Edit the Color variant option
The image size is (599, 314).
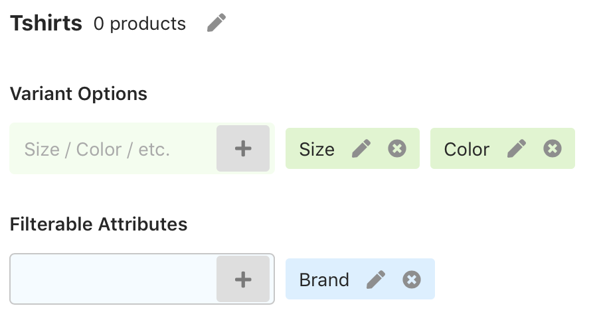pos(517,148)
